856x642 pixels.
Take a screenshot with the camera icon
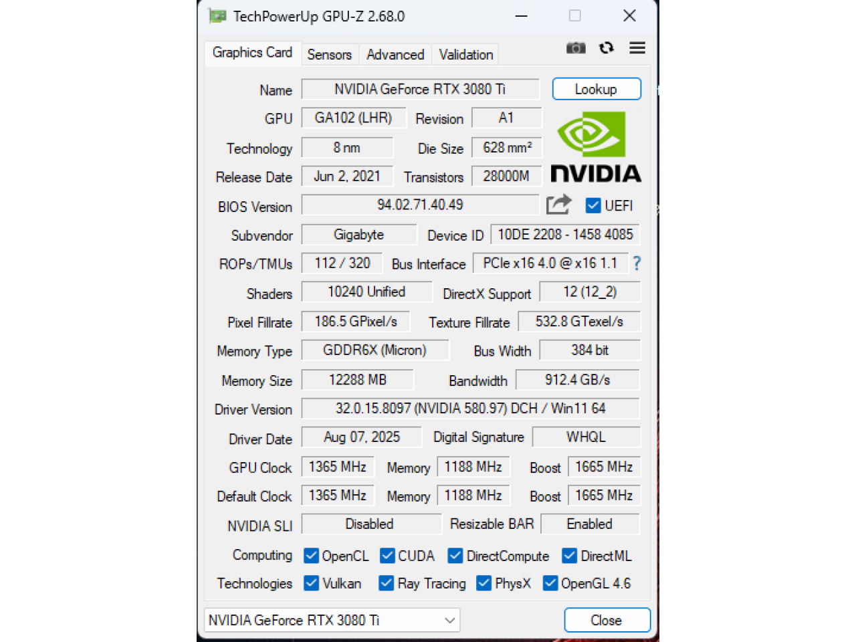(x=576, y=47)
